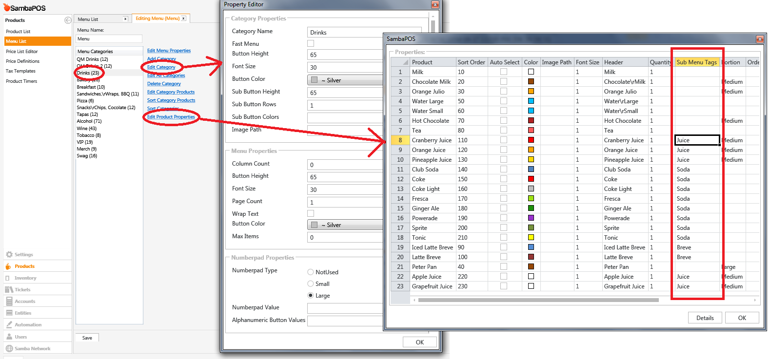
Task: Toggle Auto Select for Milk row
Action: [x=504, y=72]
